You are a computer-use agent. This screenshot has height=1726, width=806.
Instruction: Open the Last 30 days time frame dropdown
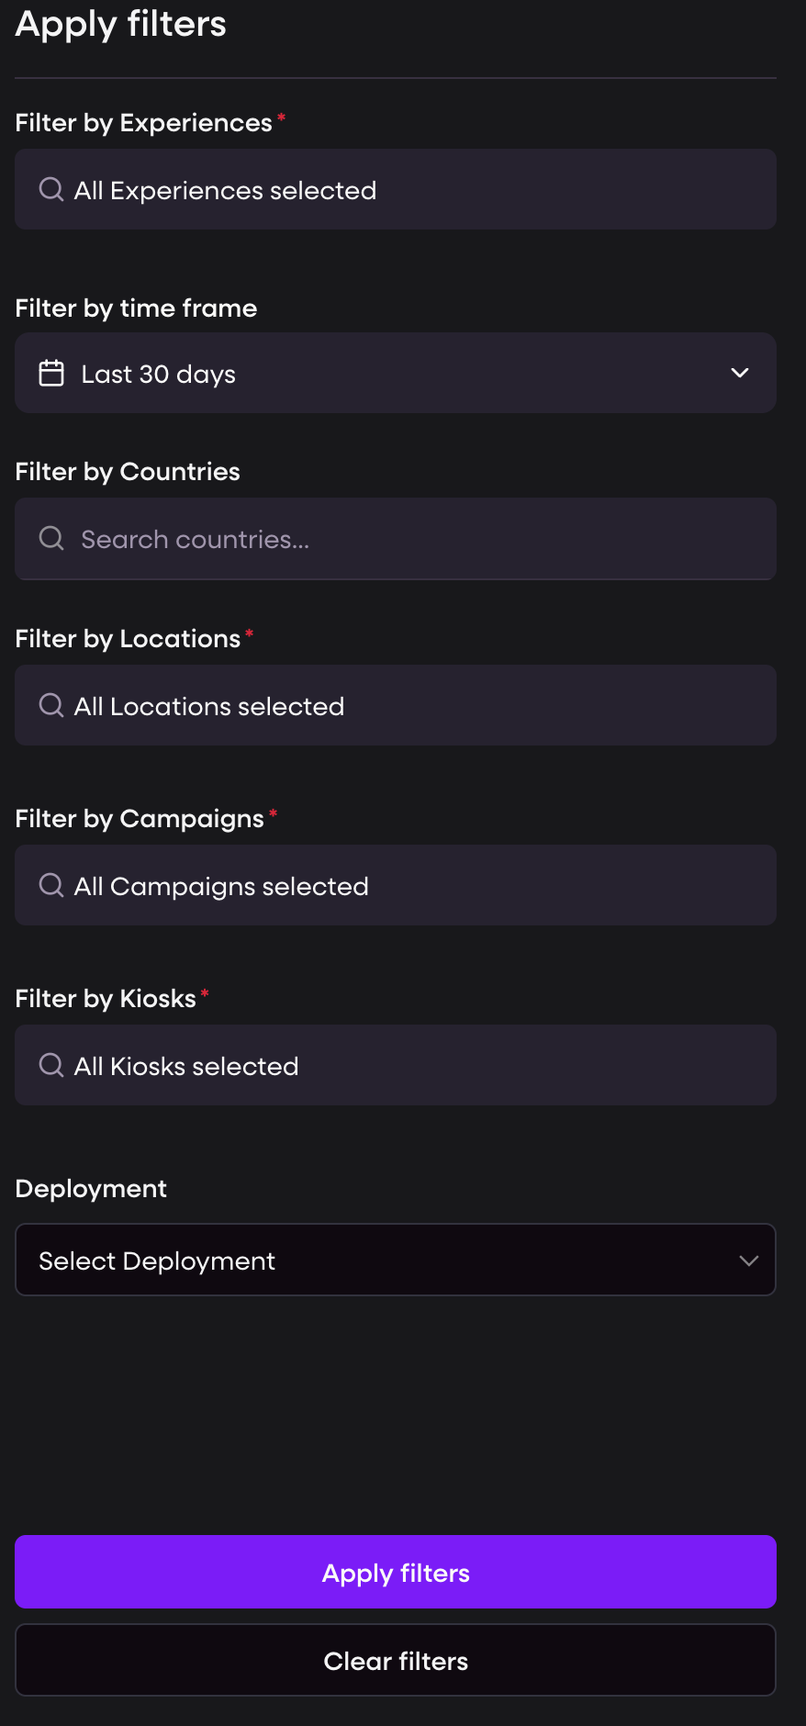tap(396, 373)
